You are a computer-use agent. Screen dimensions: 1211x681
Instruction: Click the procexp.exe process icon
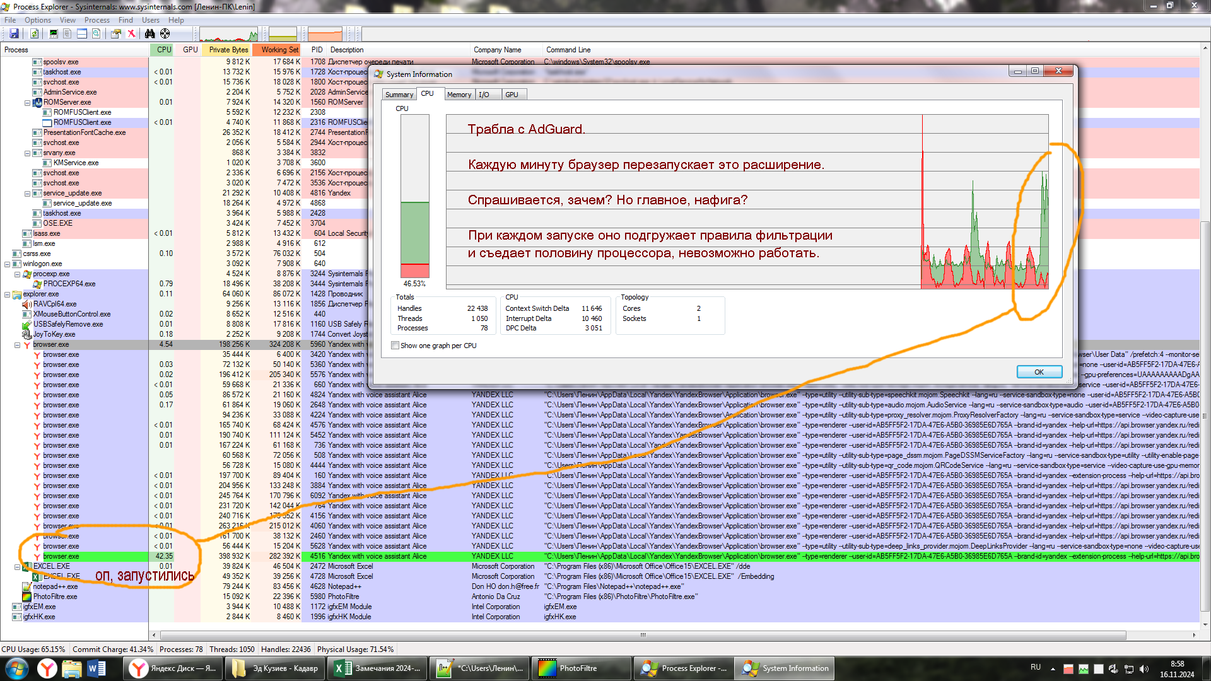tap(27, 274)
